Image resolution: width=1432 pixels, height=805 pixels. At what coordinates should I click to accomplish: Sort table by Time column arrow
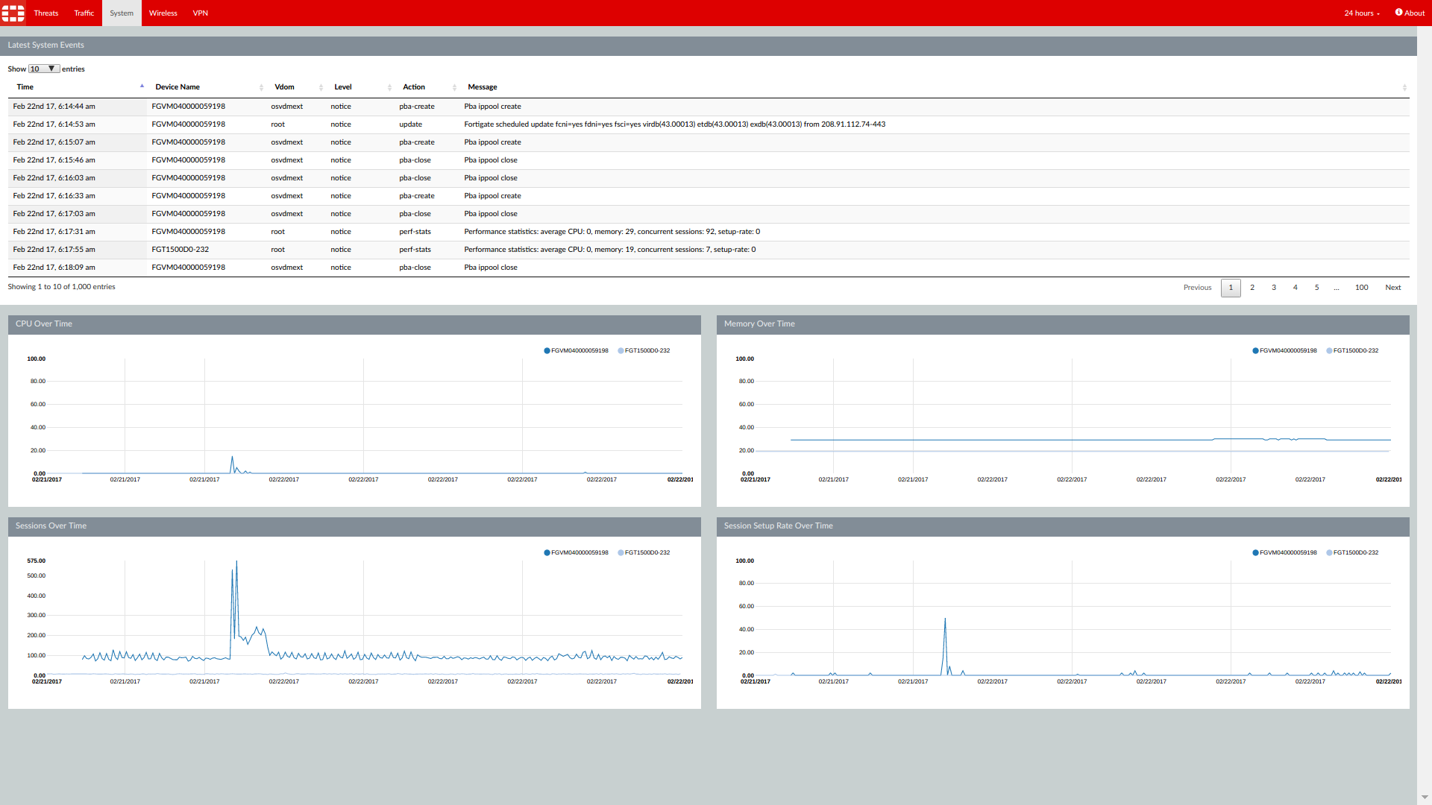click(142, 86)
